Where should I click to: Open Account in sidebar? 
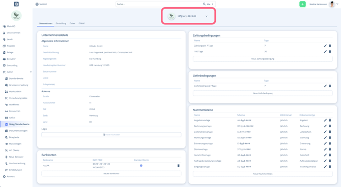(11, 176)
